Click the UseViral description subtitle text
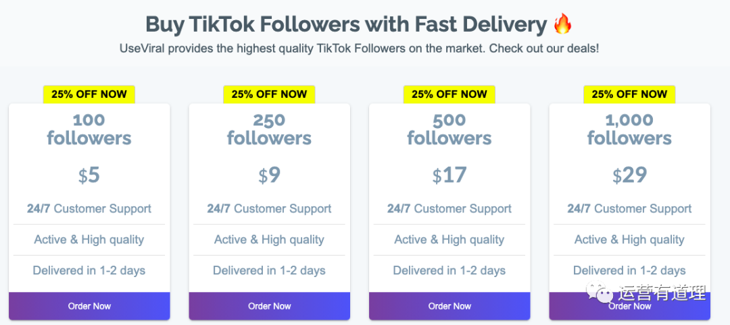Viewport: 730px width, 325px height. [360, 49]
